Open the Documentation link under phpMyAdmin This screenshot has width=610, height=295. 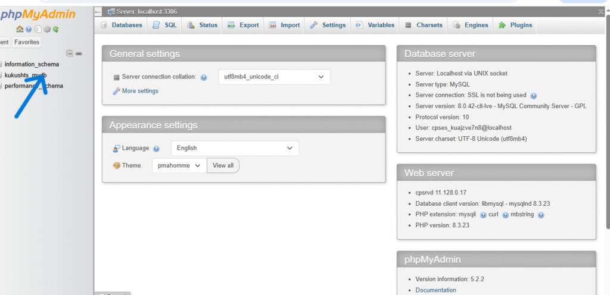[435, 290]
